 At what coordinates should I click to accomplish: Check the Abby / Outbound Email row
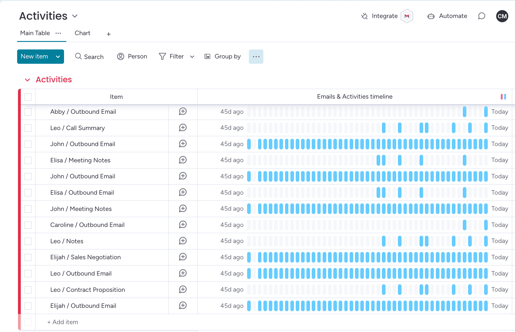pyautogui.click(x=28, y=112)
